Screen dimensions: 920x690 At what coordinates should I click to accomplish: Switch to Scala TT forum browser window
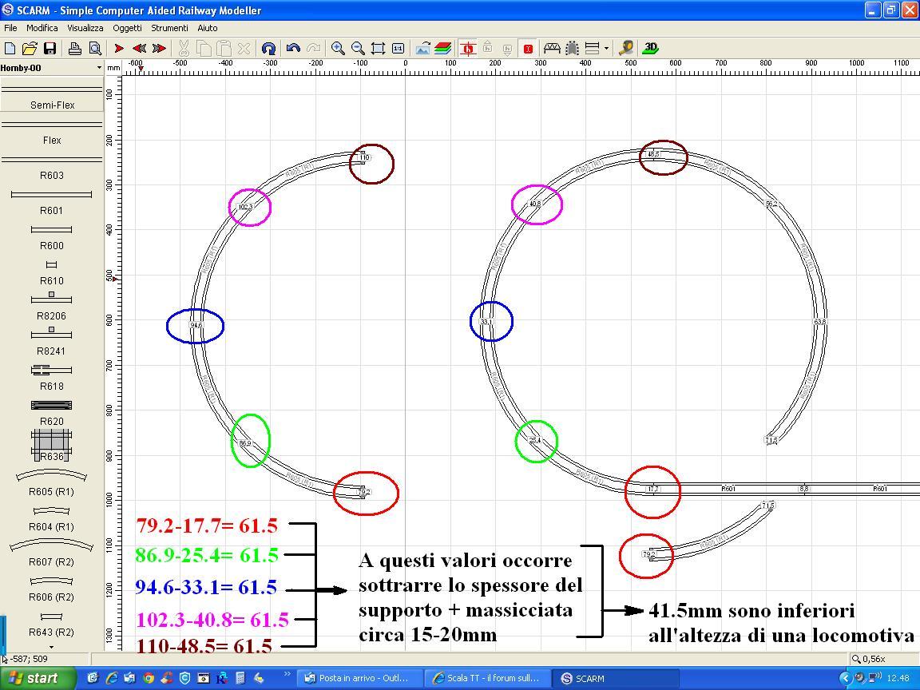click(486, 678)
